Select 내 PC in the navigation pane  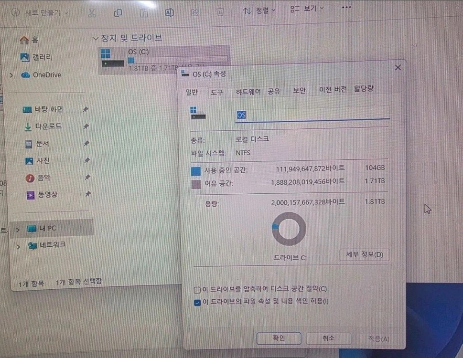[x=52, y=228]
